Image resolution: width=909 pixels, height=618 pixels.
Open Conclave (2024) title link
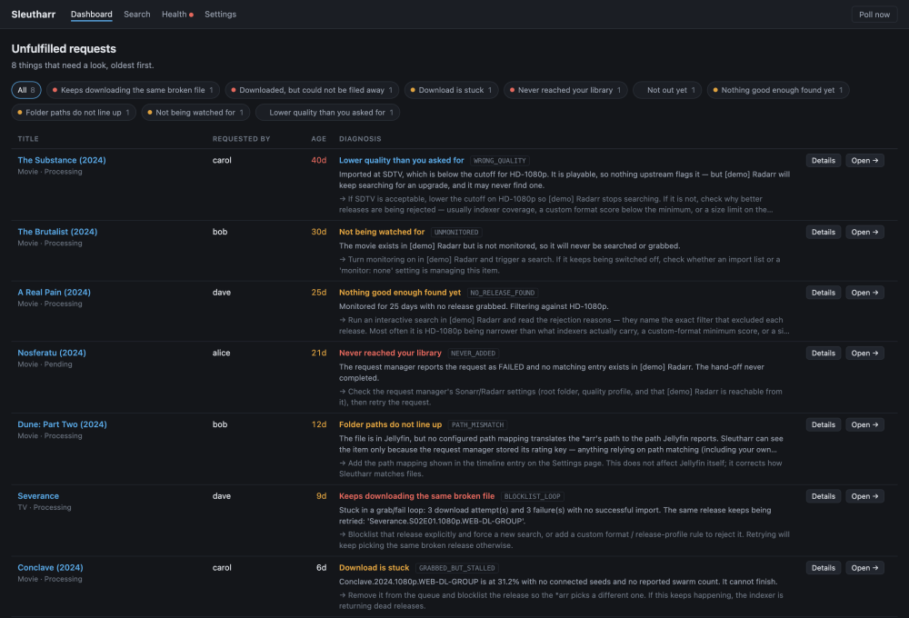tap(50, 568)
